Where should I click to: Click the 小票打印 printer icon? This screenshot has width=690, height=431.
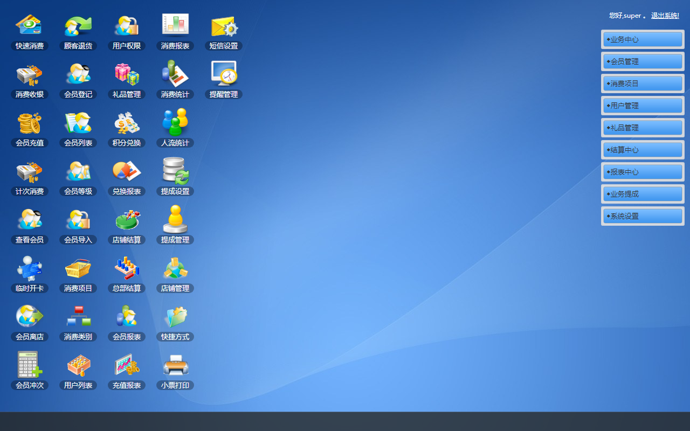(175, 365)
